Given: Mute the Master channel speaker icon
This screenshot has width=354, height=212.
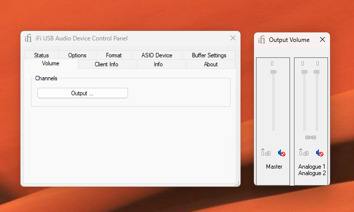Looking at the screenshot, I should tap(281, 154).
